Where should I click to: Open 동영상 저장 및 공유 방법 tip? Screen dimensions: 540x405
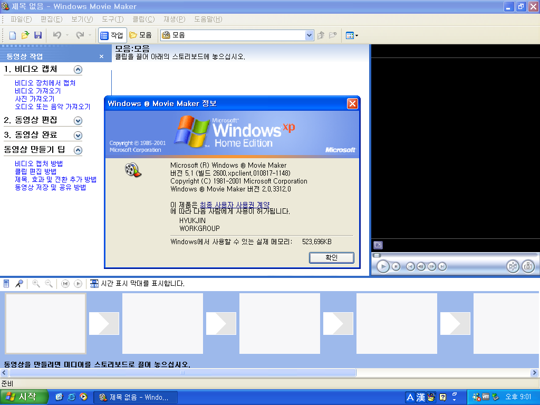click(50, 187)
